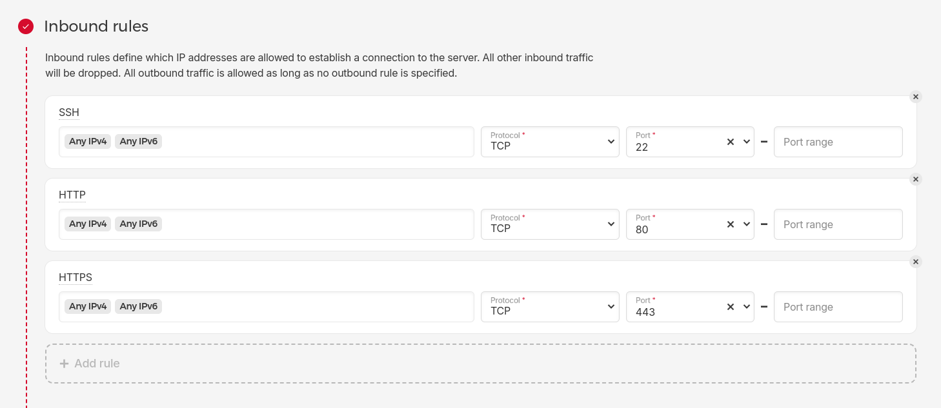941x408 pixels.
Task: Remove the HTTPS rule with its × button
Action: [916, 262]
